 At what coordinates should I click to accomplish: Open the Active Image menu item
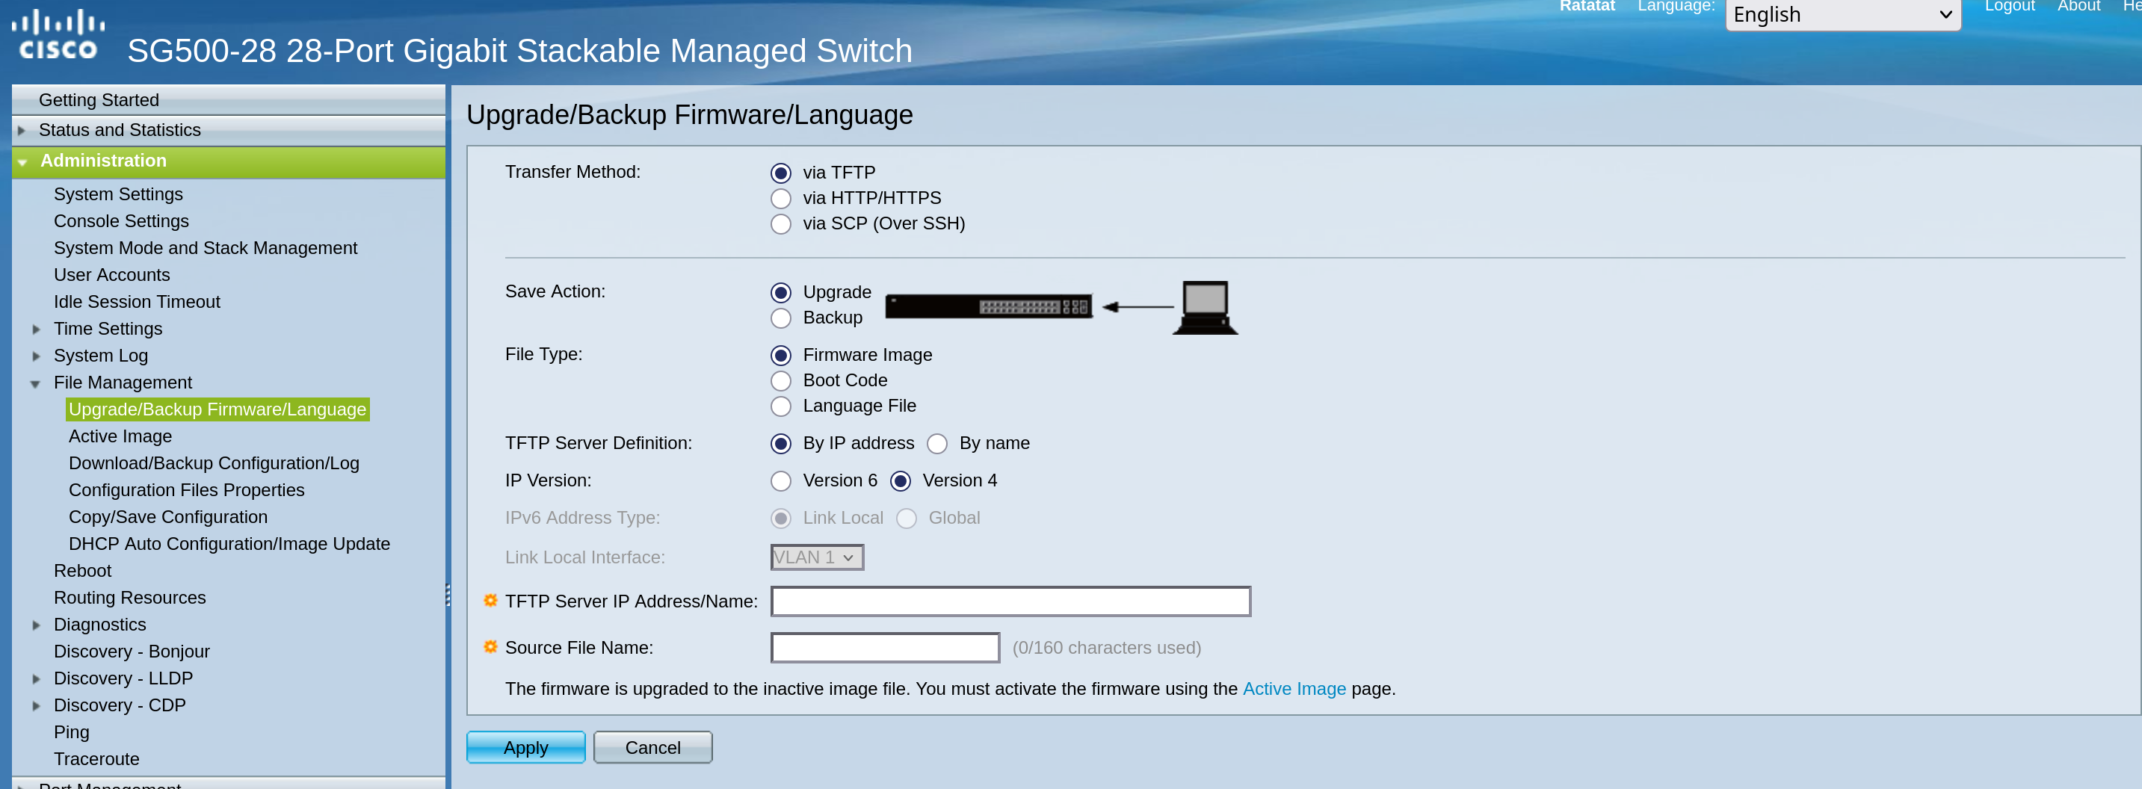pos(120,436)
